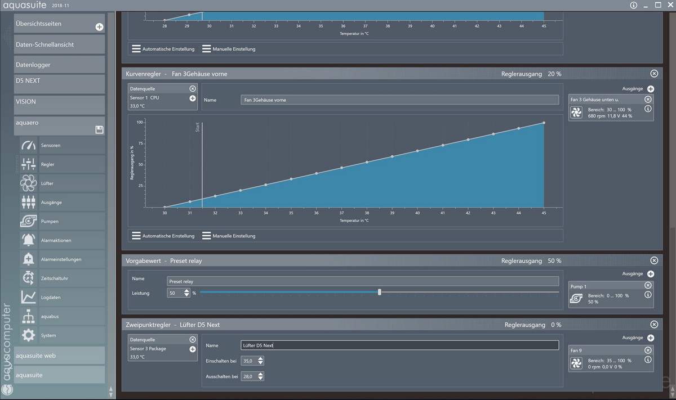The height and width of the screenshot is (400, 676).
Task: Add an output to the Zweipunktregler
Action: (x=651, y=338)
